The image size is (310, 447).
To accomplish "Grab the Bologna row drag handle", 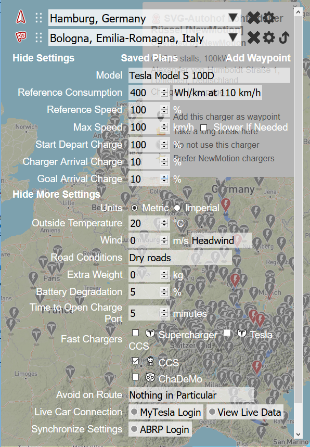I will pos(38,37).
